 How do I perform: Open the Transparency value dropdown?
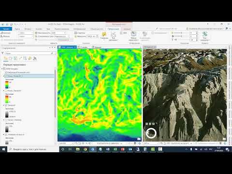click(x=65, y=33)
